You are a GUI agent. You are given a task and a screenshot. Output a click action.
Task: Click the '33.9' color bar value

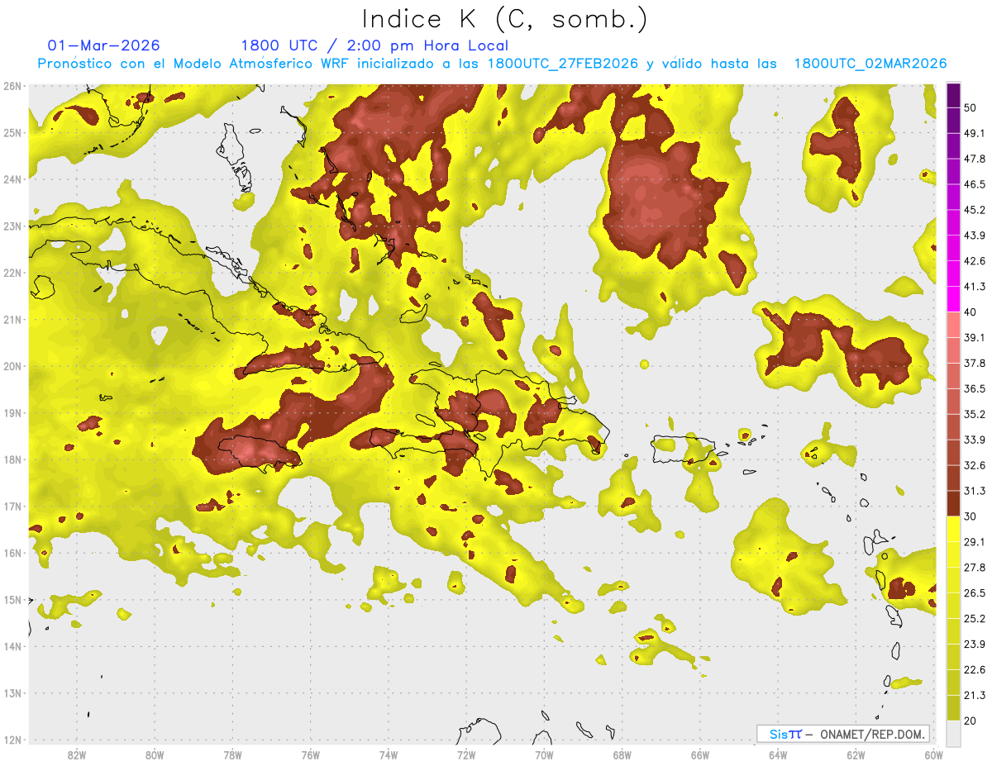point(975,440)
